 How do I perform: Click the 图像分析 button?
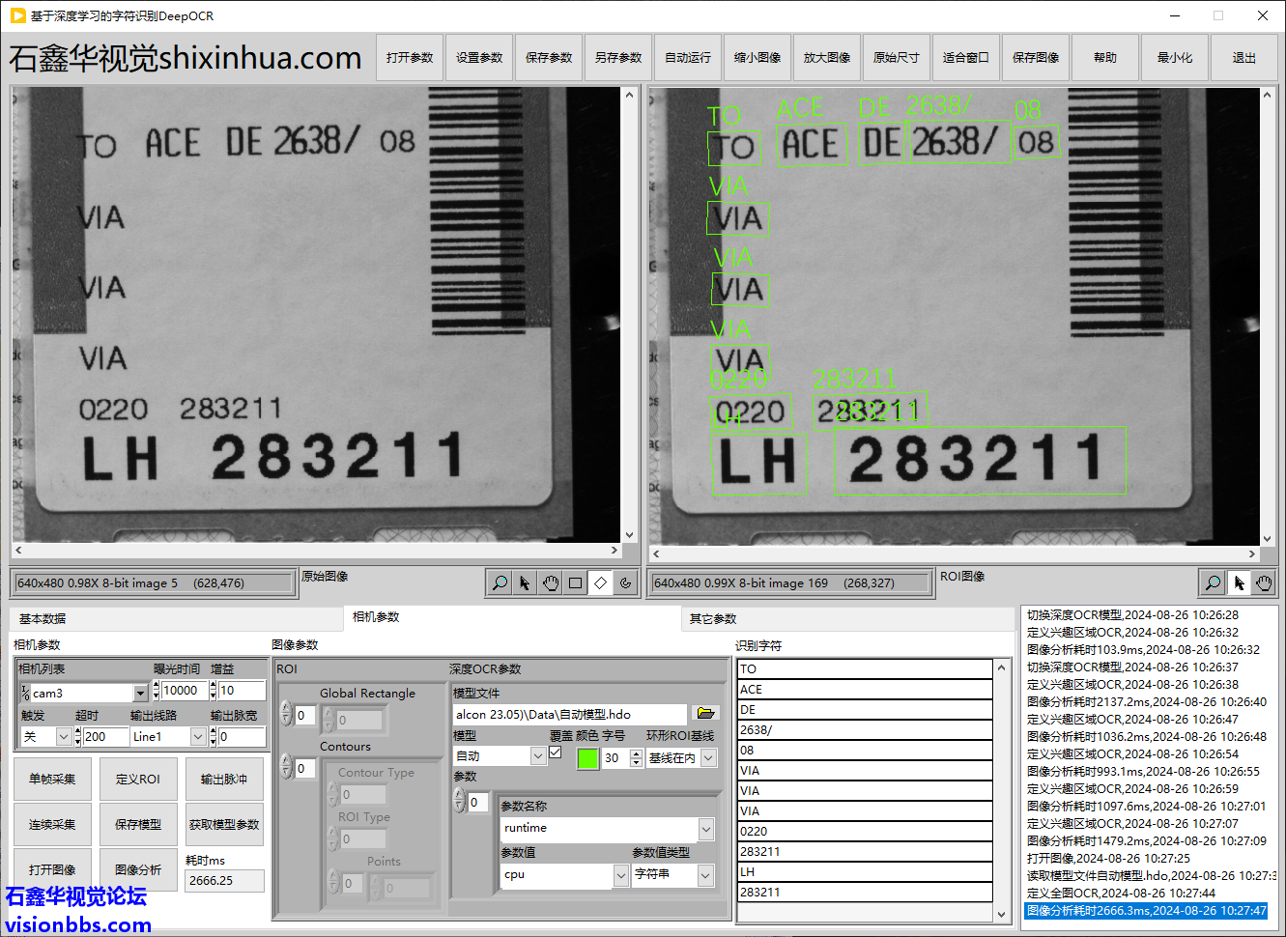click(x=138, y=869)
